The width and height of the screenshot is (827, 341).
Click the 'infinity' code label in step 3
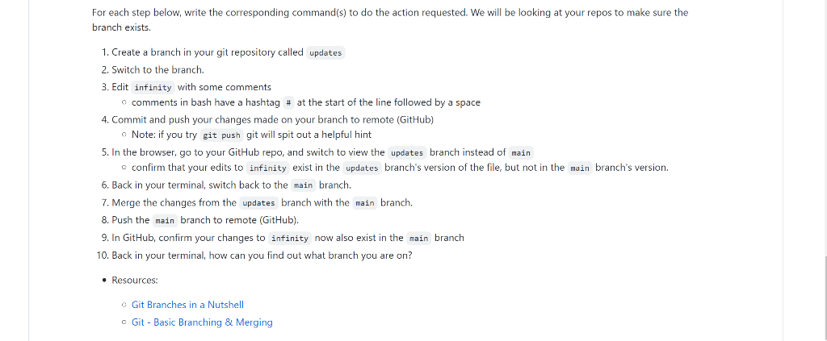pos(153,87)
